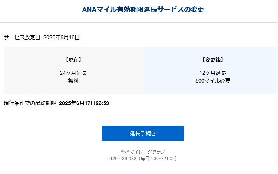
Task: Click the divider line above the 延長手続き button
Action: (139, 118)
